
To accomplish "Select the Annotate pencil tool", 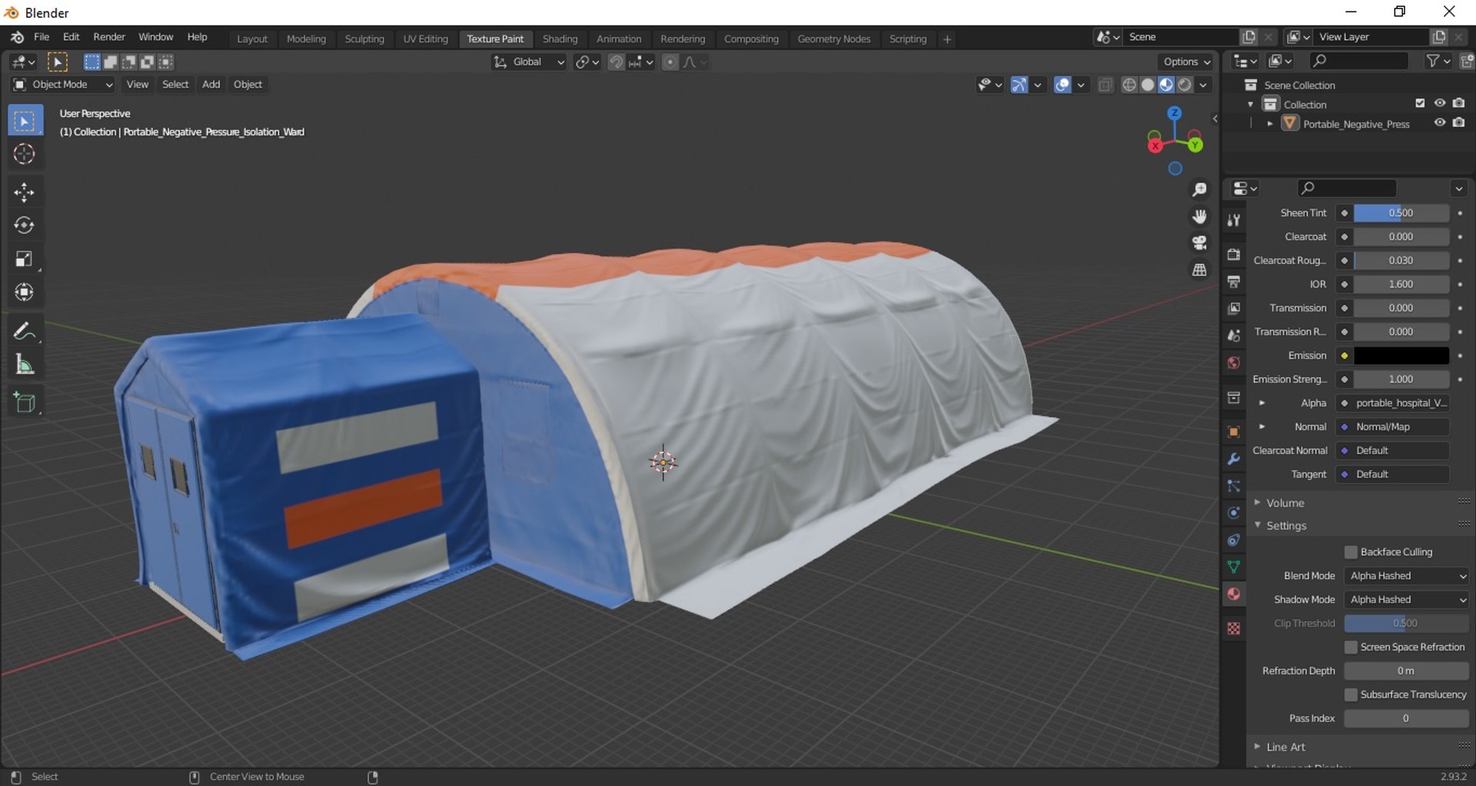I will tap(25, 331).
